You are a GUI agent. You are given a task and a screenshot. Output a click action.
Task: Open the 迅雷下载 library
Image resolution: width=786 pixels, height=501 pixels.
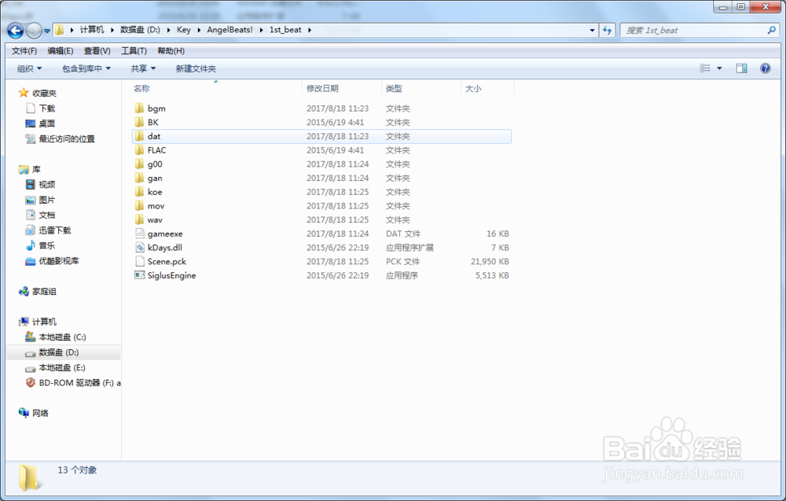tap(48, 230)
